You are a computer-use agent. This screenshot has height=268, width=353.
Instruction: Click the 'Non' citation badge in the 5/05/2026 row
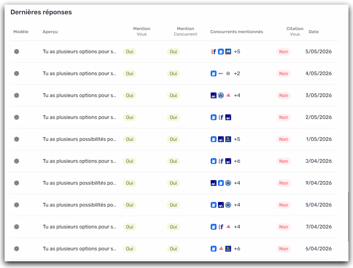click(284, 52)
